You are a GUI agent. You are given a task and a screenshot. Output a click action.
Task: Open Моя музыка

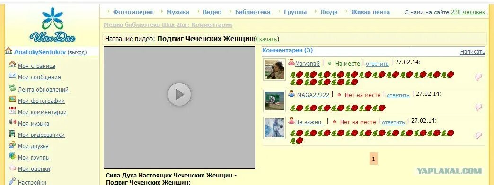pos(34,124)
